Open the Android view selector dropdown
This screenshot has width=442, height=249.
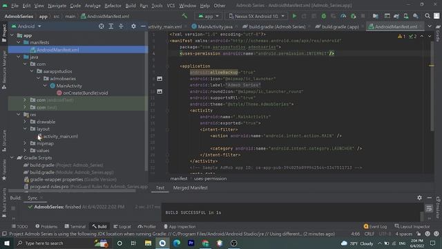pos(26,26)
